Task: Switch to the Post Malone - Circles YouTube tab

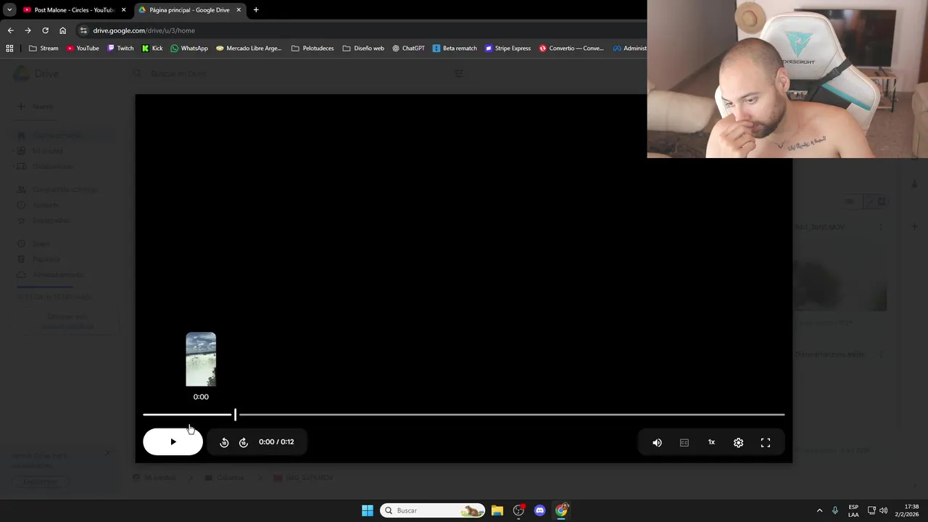Action: coord(74,10)
